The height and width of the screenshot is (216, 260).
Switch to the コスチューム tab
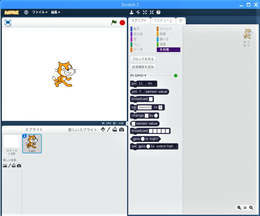[163, 21]
